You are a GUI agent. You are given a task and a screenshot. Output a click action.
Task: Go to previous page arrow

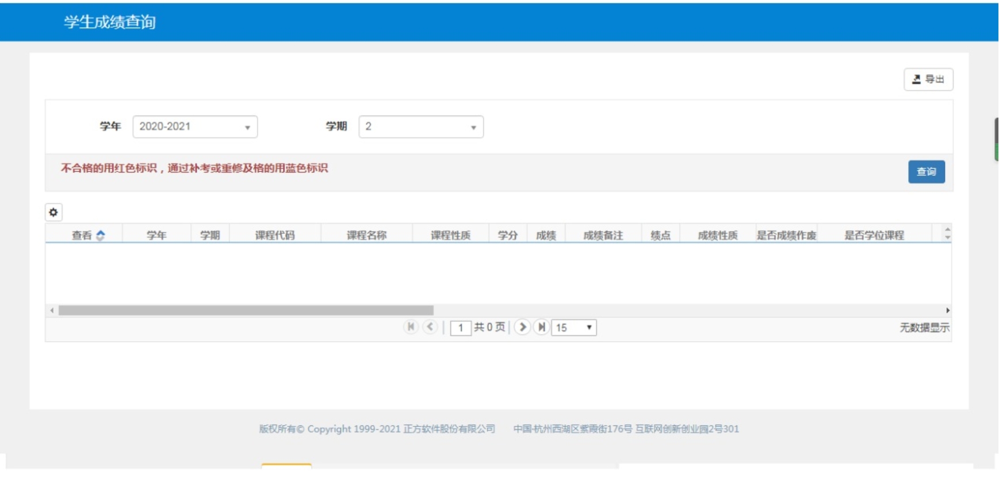[430, 327]
